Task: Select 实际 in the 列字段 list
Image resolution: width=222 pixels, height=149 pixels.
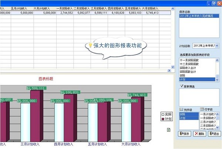Action: (189, 114)
